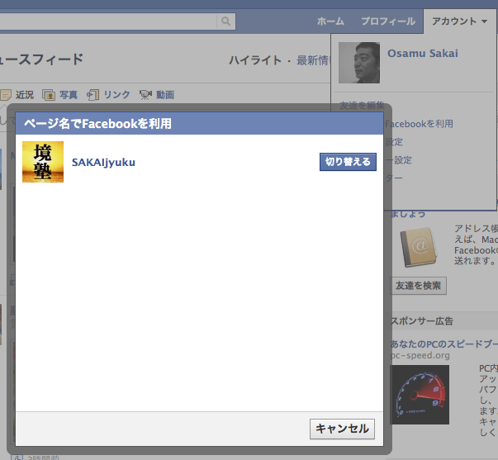Cancel the dialog with キャンセル
Viewport: 498px width, 460px height.
(x=342, y=429)
